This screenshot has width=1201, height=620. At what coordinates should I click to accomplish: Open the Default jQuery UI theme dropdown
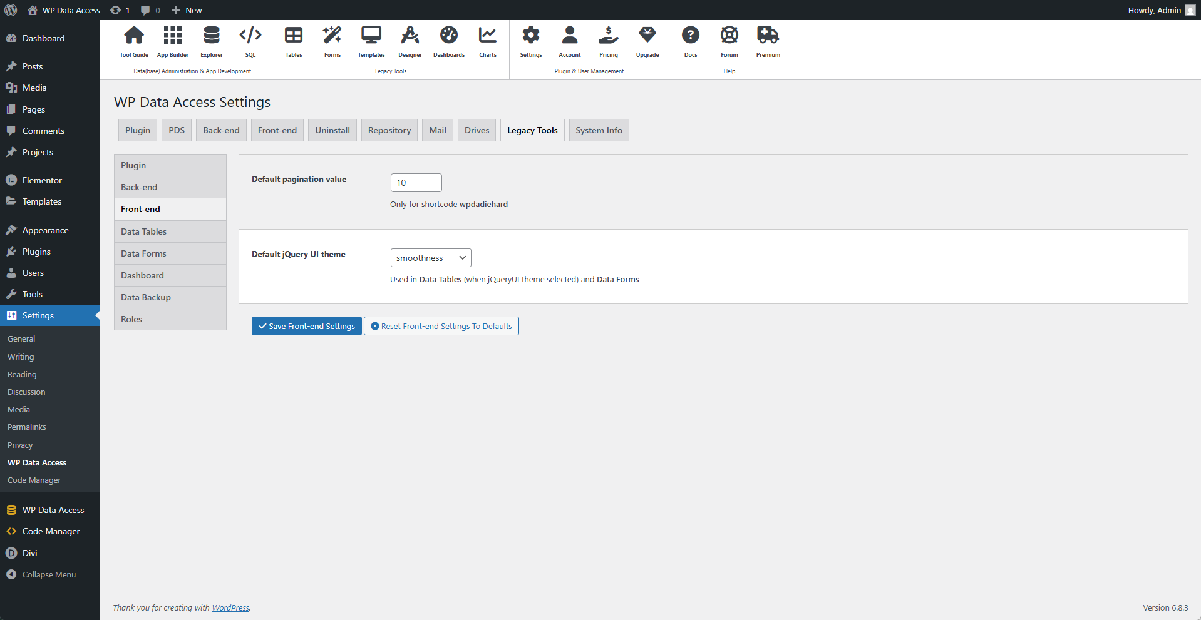(430, 257)
